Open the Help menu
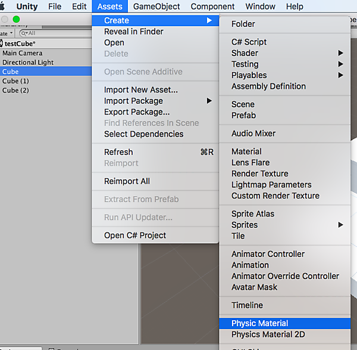The height and width of the screenshot is (350, 357). (x=295, y=7)
